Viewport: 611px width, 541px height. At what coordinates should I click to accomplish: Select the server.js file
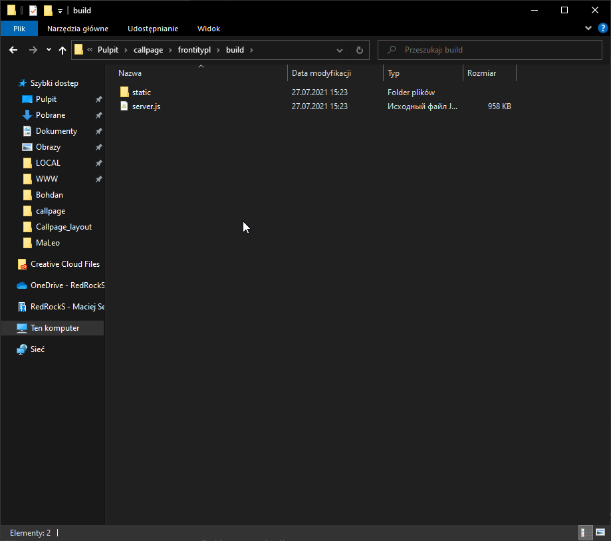146,106
